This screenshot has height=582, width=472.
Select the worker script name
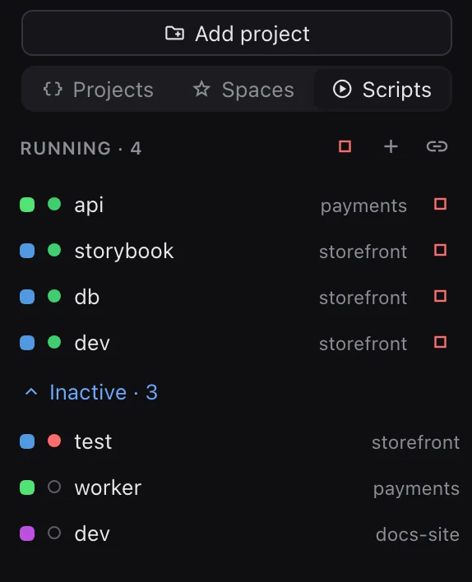108,487
